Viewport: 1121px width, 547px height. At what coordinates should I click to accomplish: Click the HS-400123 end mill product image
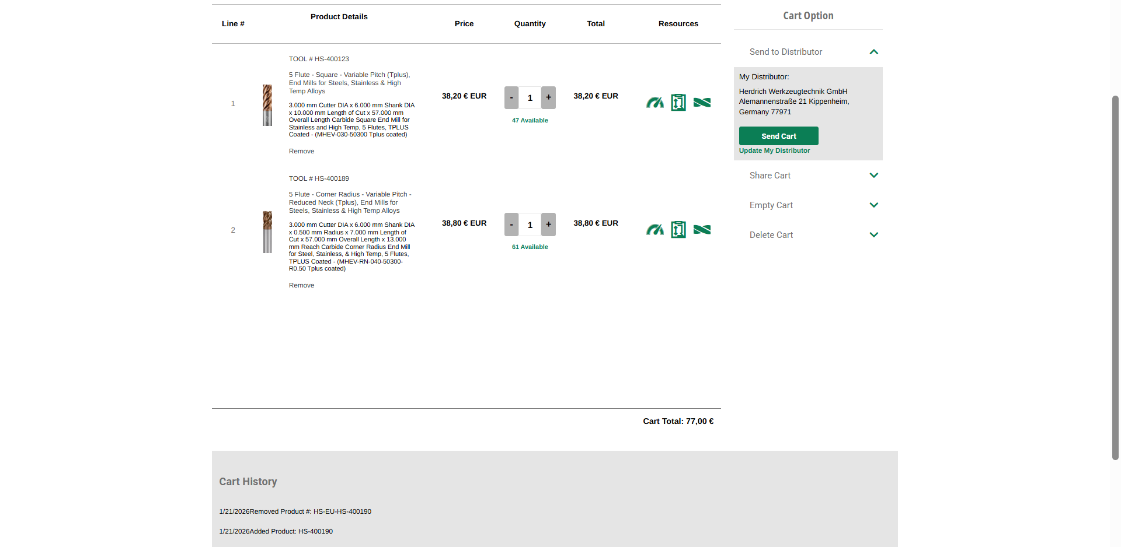(267, 105)
